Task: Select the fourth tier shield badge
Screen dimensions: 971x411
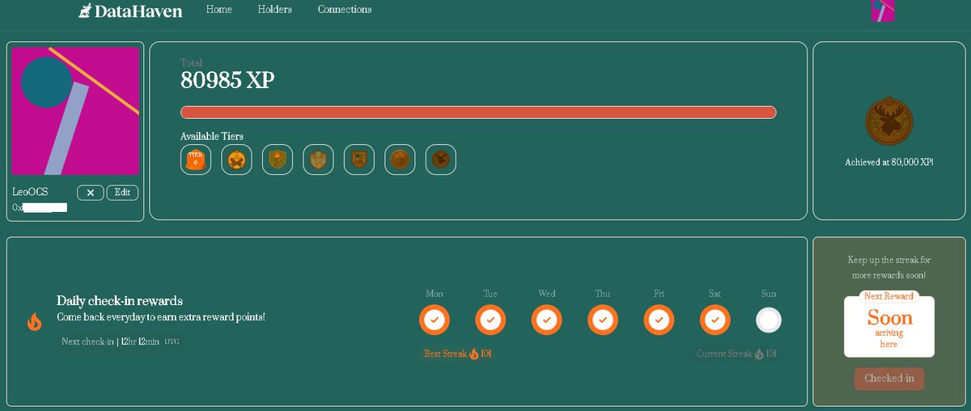Action: click(x=318, y=159)
